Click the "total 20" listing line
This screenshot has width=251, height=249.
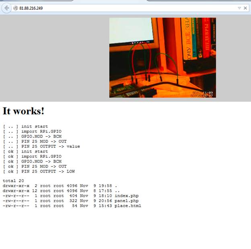tap(13, 181)
